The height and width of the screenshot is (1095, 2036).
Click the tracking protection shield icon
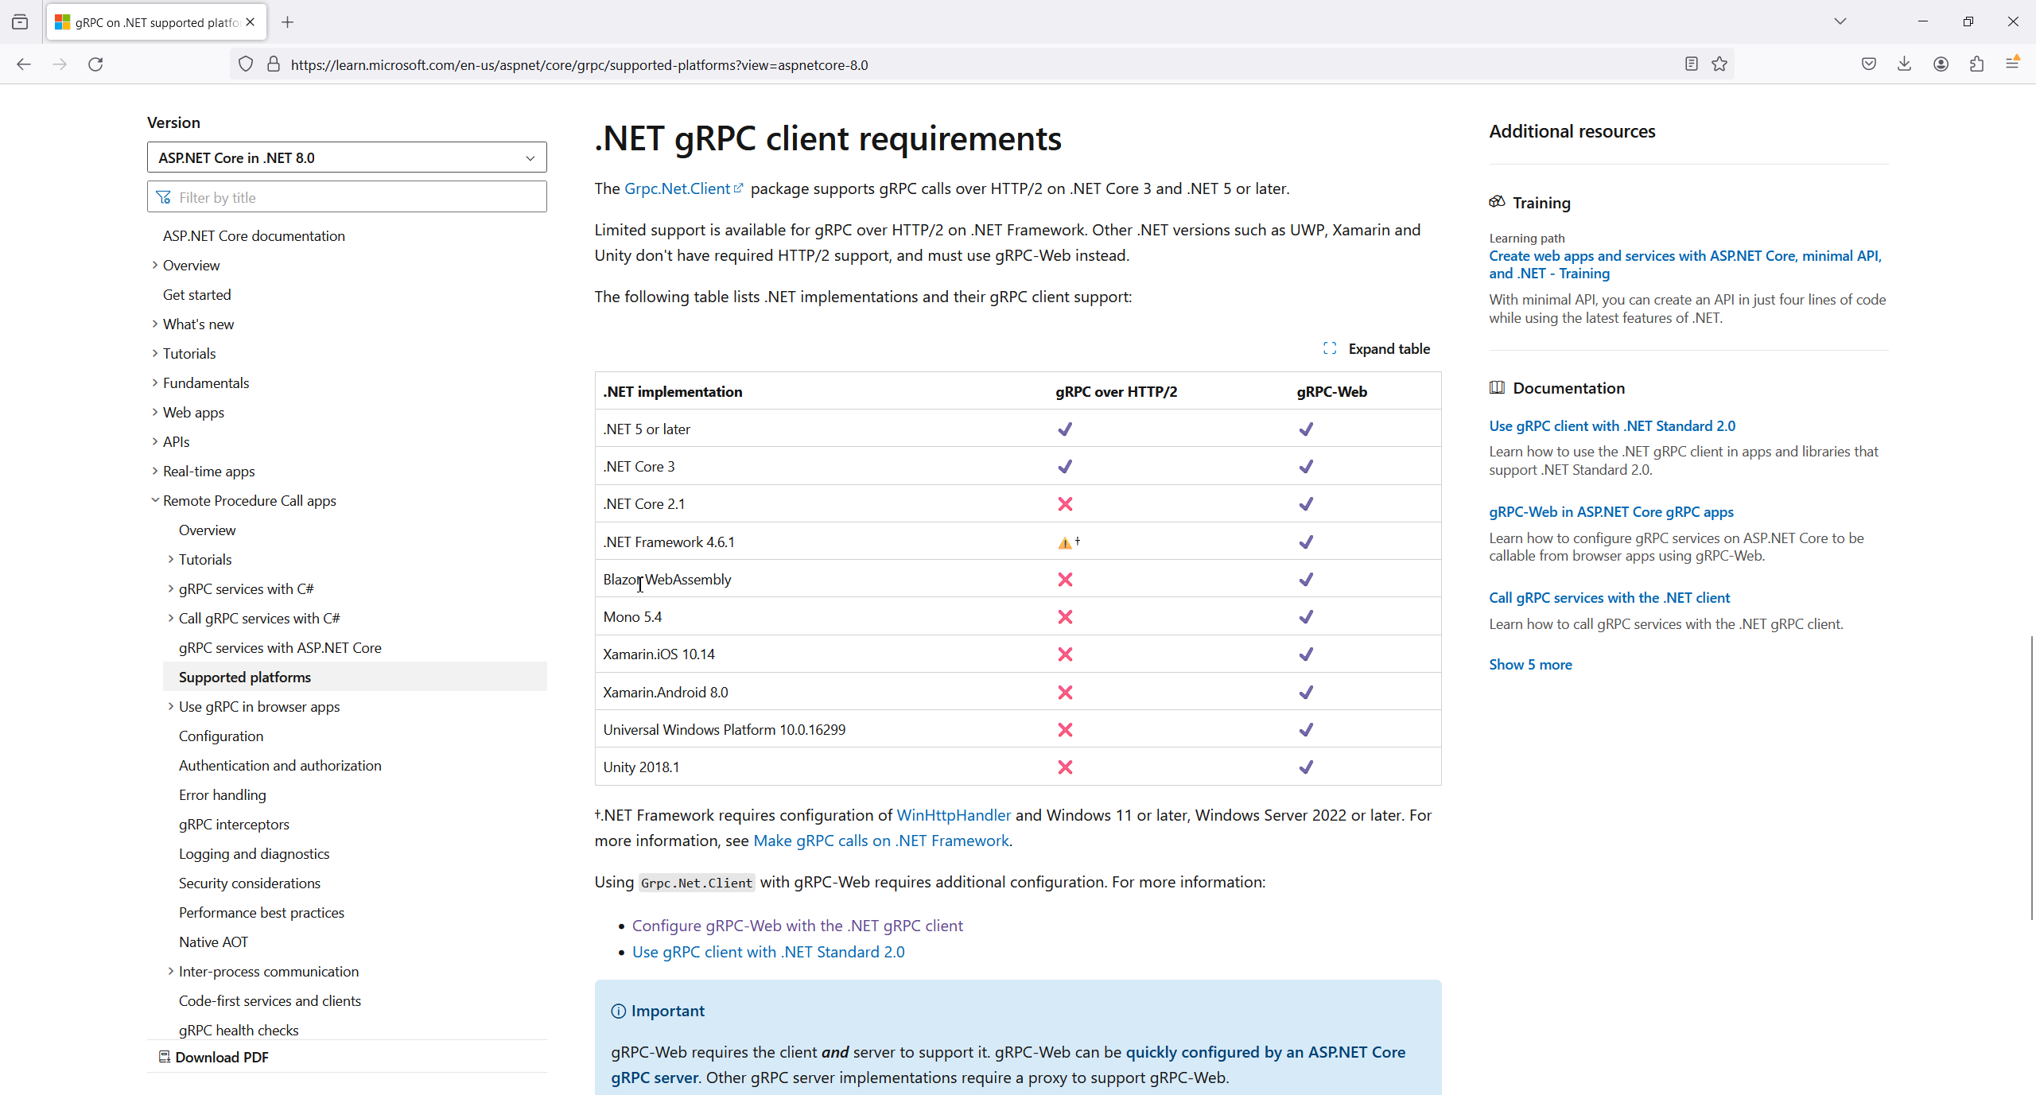coord(245,64)
